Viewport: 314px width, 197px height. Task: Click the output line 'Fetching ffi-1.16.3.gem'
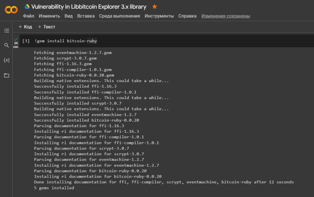point(63,64)
